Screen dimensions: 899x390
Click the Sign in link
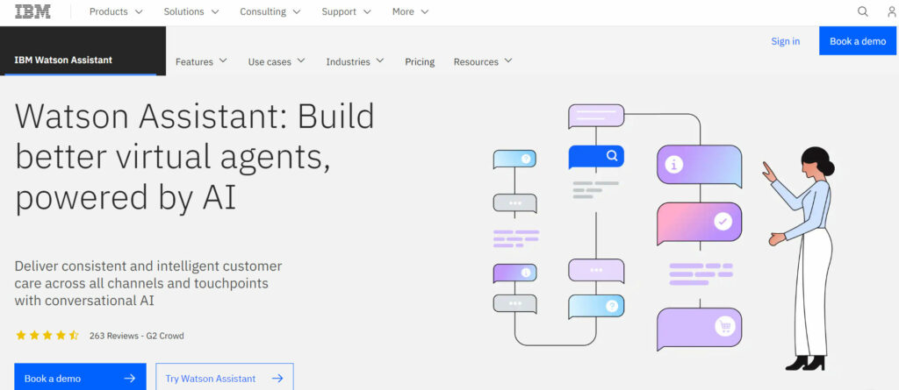point(785,41)
